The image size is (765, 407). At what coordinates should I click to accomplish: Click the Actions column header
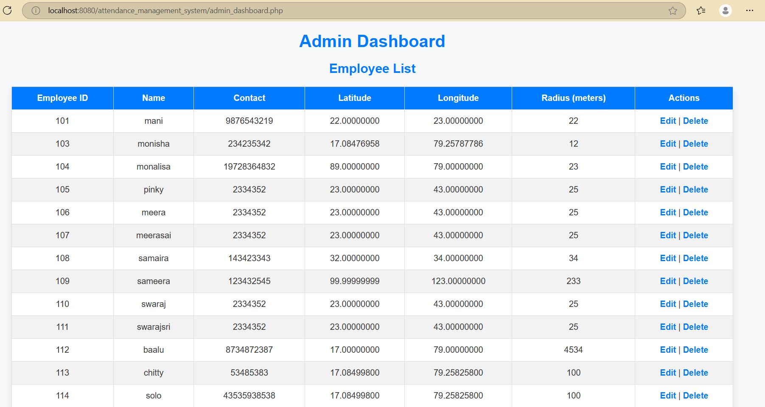(x=684, y=98)
